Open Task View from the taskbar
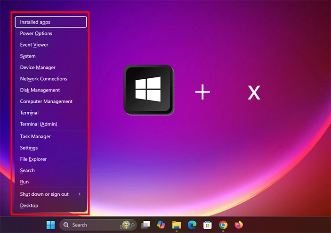The width and height of the screenshot is (331, 233). (146, 225)
